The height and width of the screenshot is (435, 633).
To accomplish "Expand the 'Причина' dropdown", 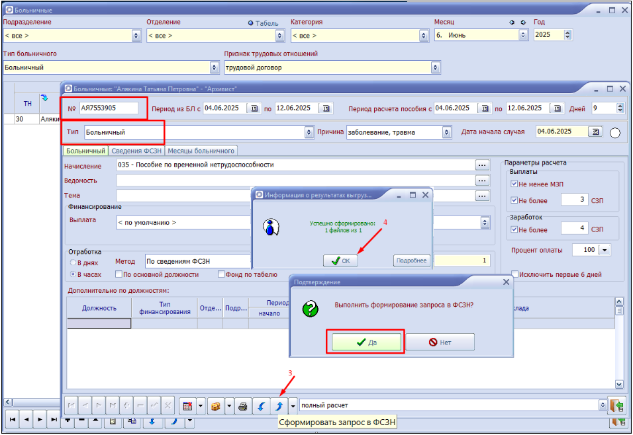I will click(x=446, y=132).
